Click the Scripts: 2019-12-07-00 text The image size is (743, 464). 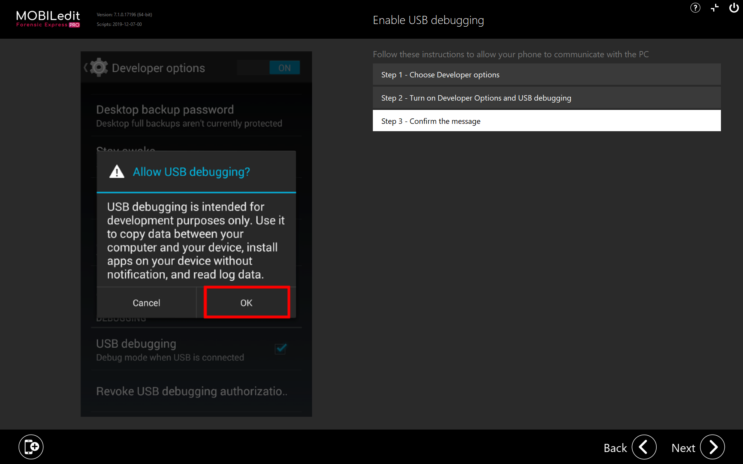coord(119,24)
